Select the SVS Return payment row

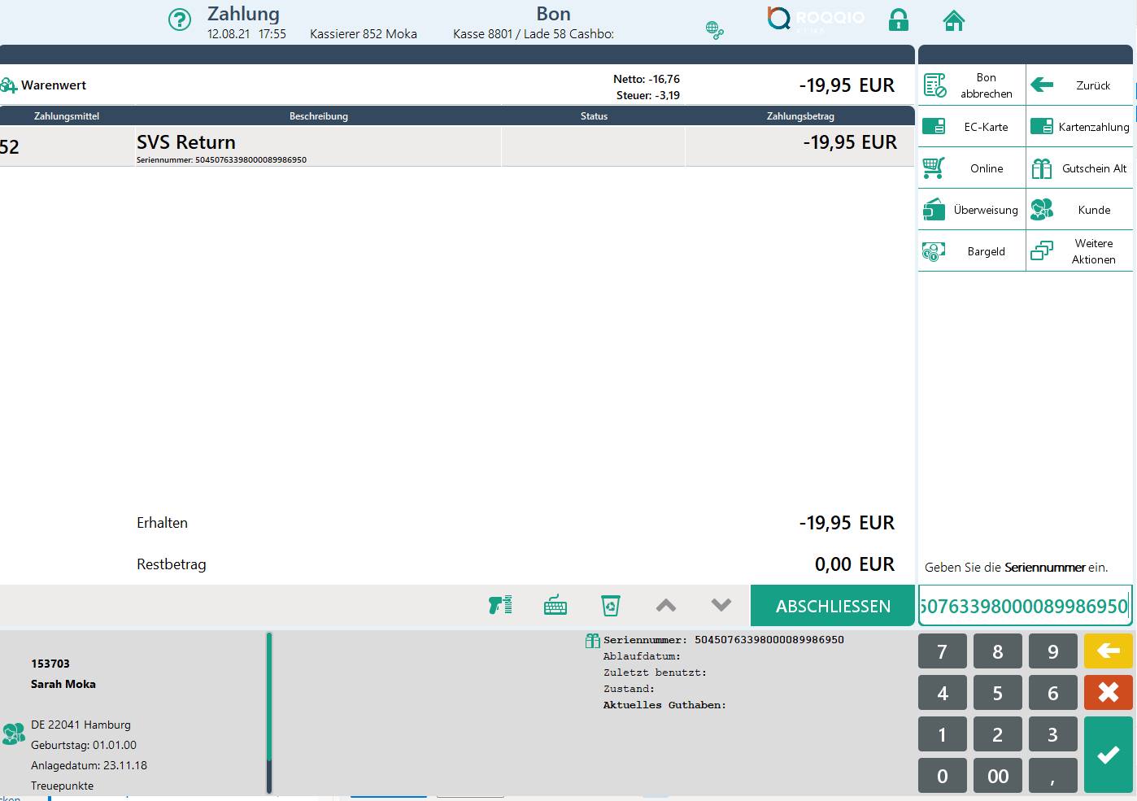(455, 147)
